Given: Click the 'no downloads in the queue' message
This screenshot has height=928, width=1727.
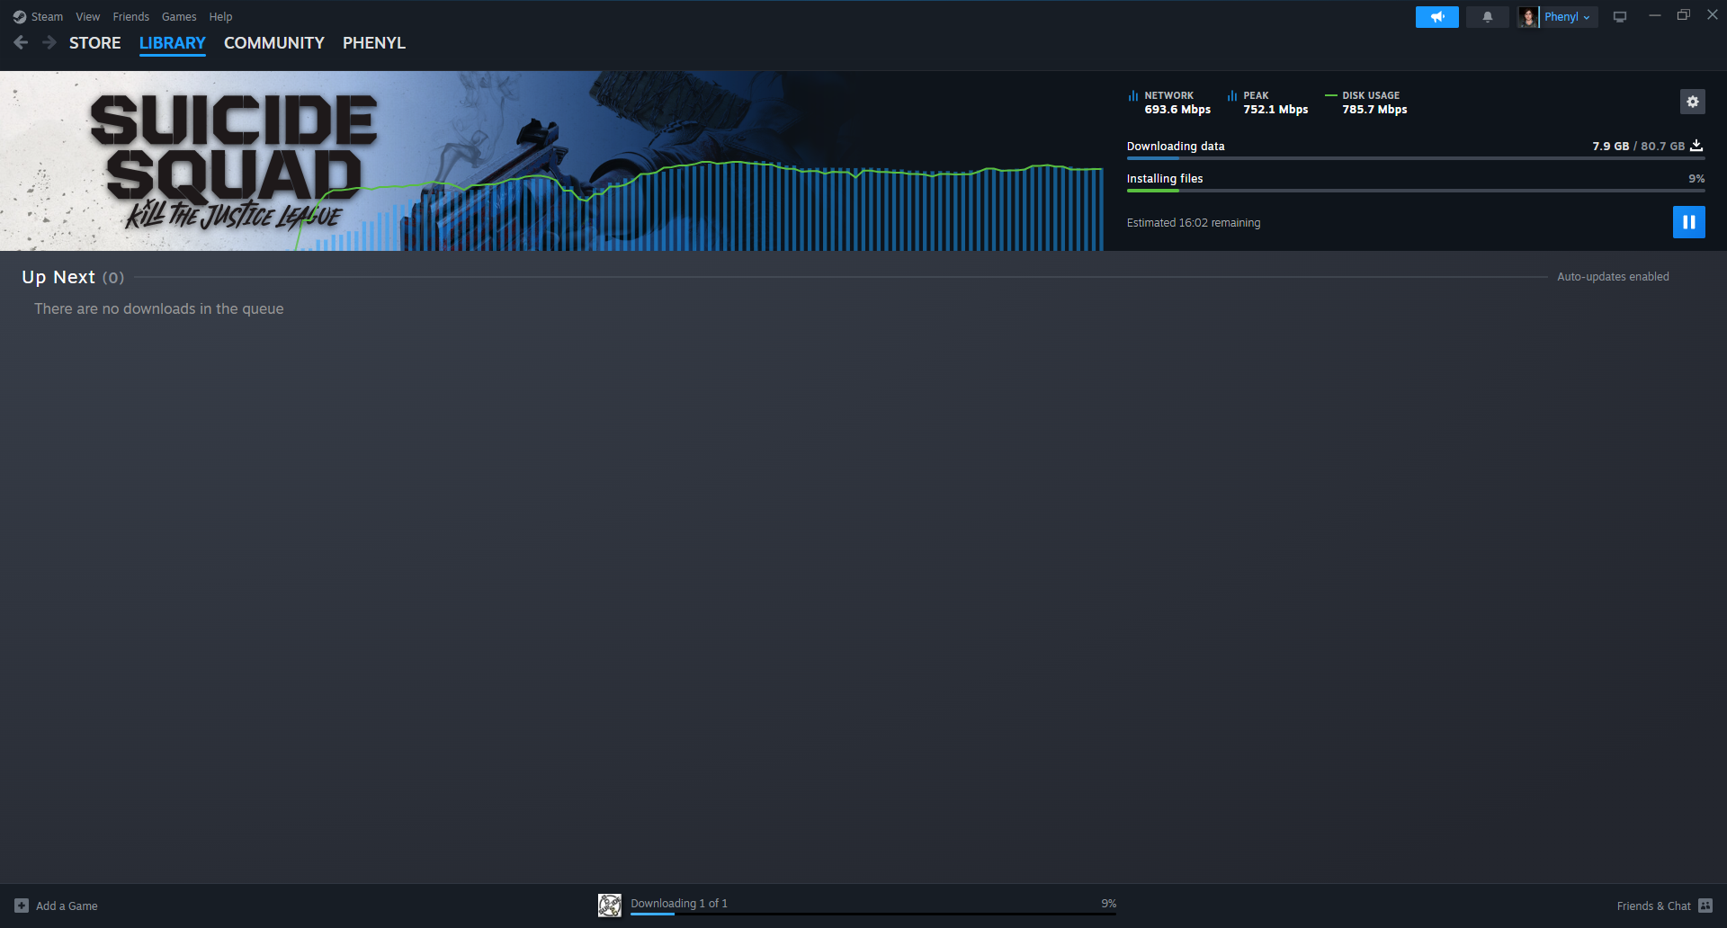Looking at the screenshot, I should pos(159,308).
